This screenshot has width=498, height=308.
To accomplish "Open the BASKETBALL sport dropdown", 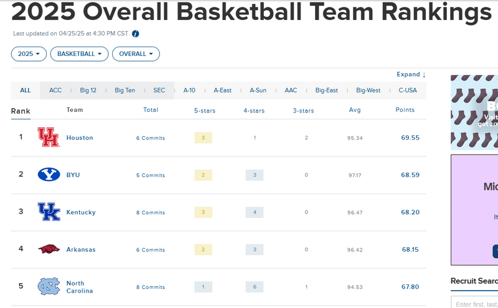I will 79,54.
